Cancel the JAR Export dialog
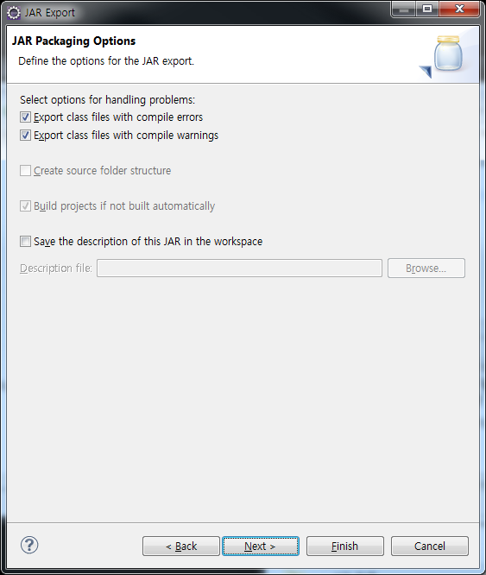486x575 pixels. (430, 546)
